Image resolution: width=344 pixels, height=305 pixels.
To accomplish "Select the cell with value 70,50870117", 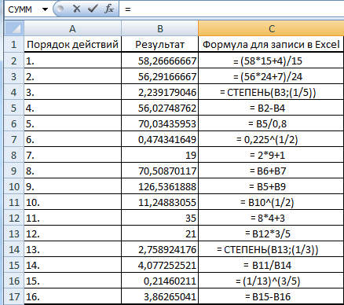I will click(159, 171).
